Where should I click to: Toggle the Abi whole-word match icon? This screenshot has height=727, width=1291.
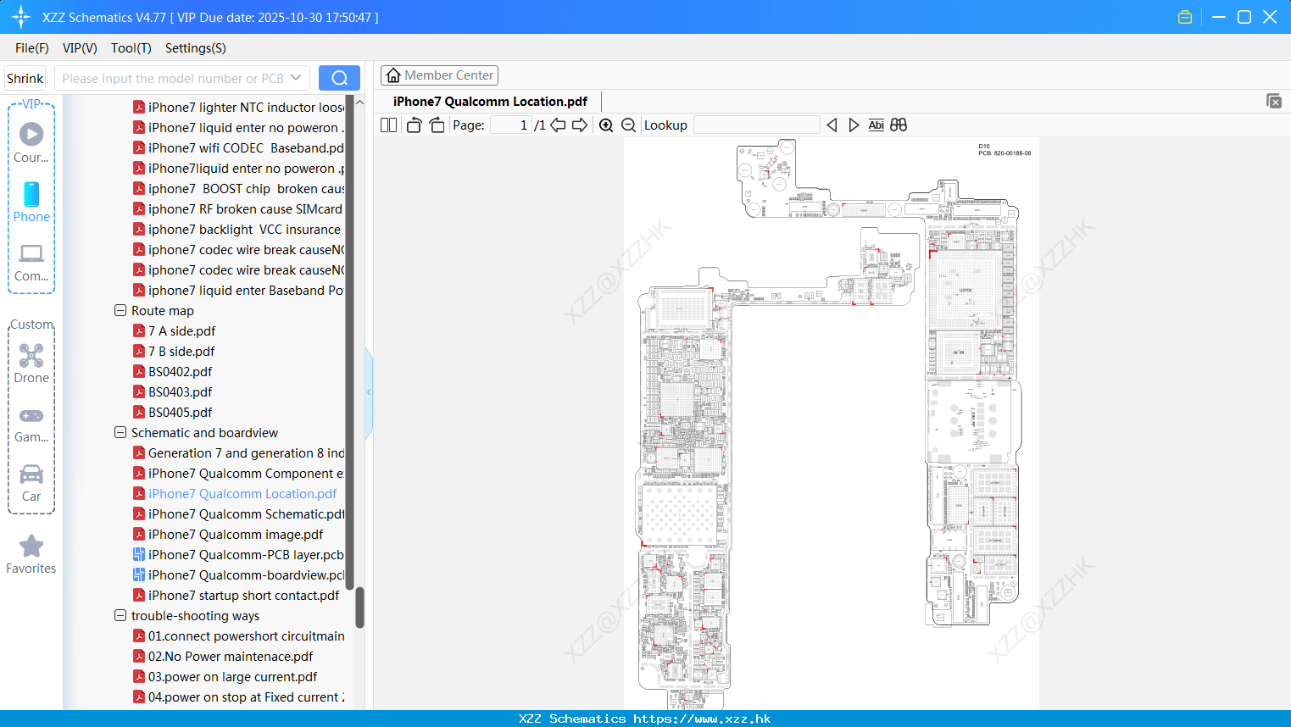click(x=876, y=125)
